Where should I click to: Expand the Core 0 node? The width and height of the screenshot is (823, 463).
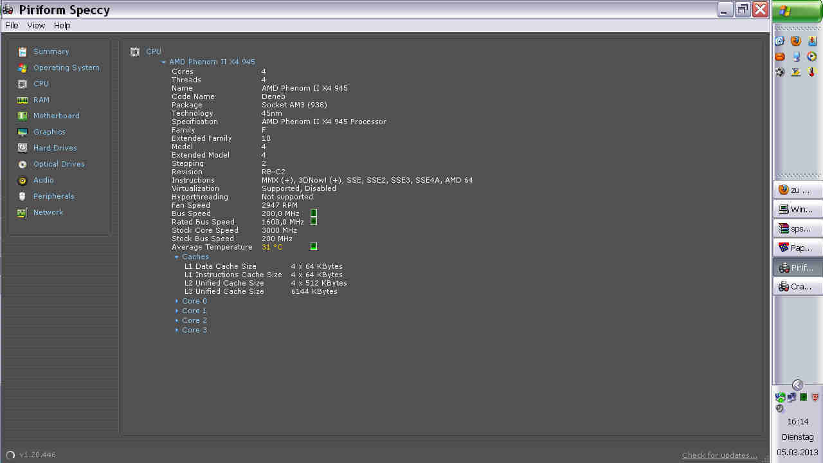pos(177,301)
